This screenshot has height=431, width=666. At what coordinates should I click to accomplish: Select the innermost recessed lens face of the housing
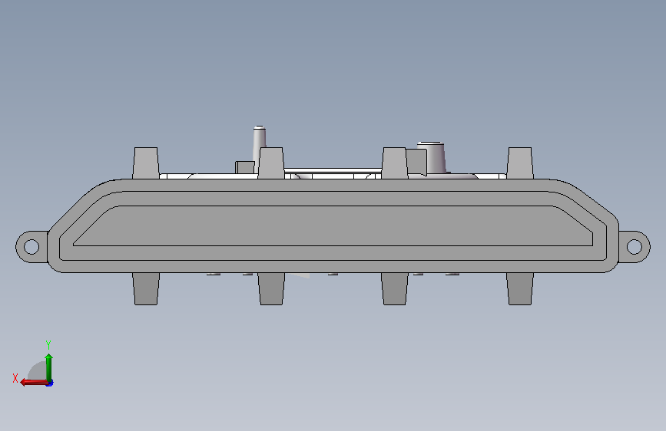point(333,225)
